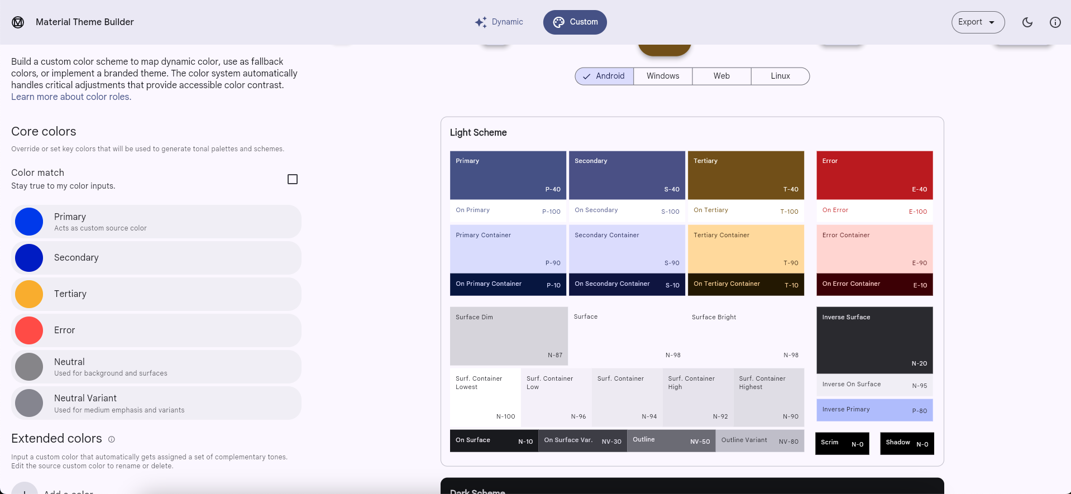Enable the Color match checkbox

tap(292, 179)
